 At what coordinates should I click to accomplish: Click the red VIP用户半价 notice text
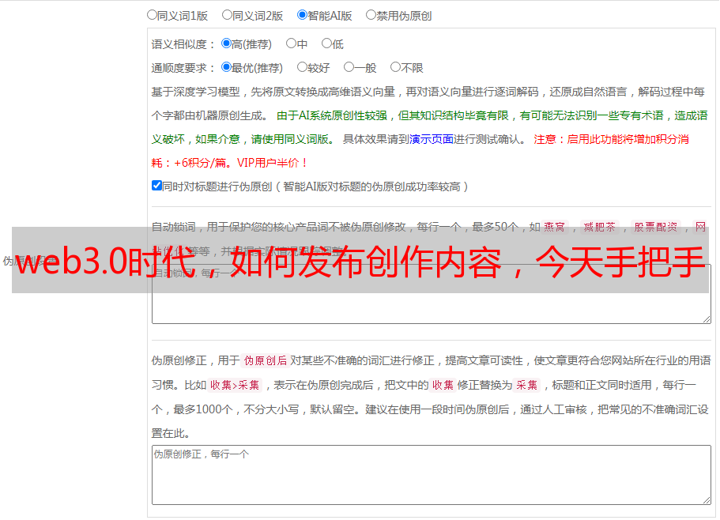(x=272, y=163)
